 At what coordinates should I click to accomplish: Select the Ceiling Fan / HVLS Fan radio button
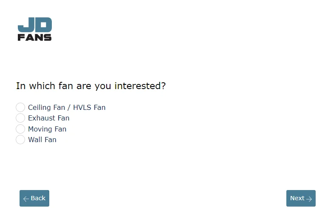point(20,107)
